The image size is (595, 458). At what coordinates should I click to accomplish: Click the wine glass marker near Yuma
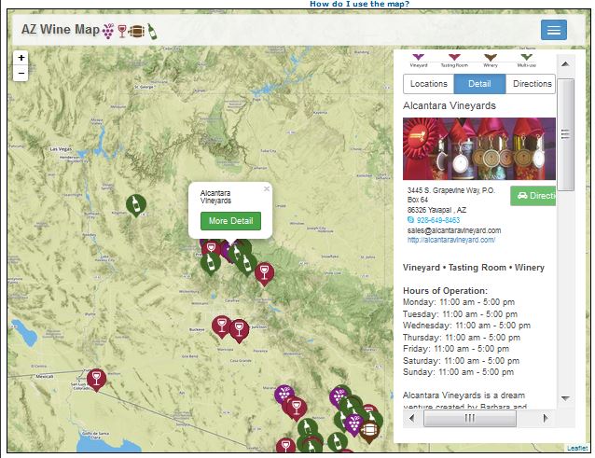(x=96, y=380)
